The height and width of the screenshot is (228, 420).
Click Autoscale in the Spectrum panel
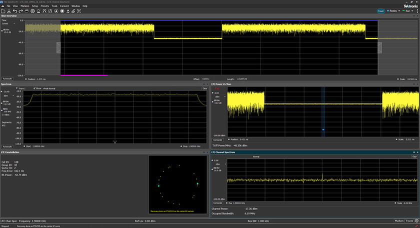click(7, 146)
